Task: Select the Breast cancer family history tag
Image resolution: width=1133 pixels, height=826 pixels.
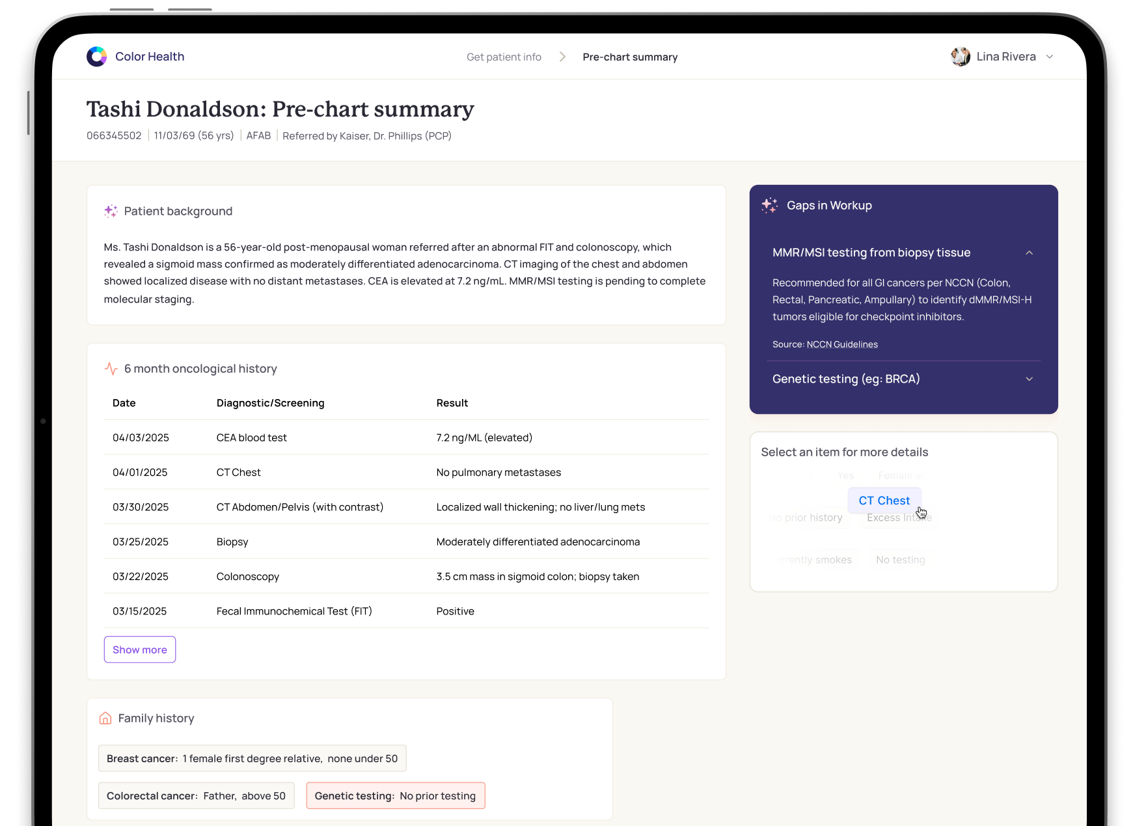Action: coord(253,758)
